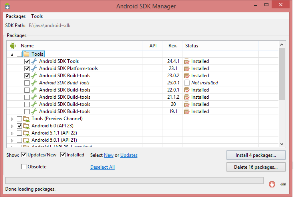Check Android SDK Build-tools 20 checkbox
Image resolution: width=294 pixels, height=197 pixels.
(27, 104)
